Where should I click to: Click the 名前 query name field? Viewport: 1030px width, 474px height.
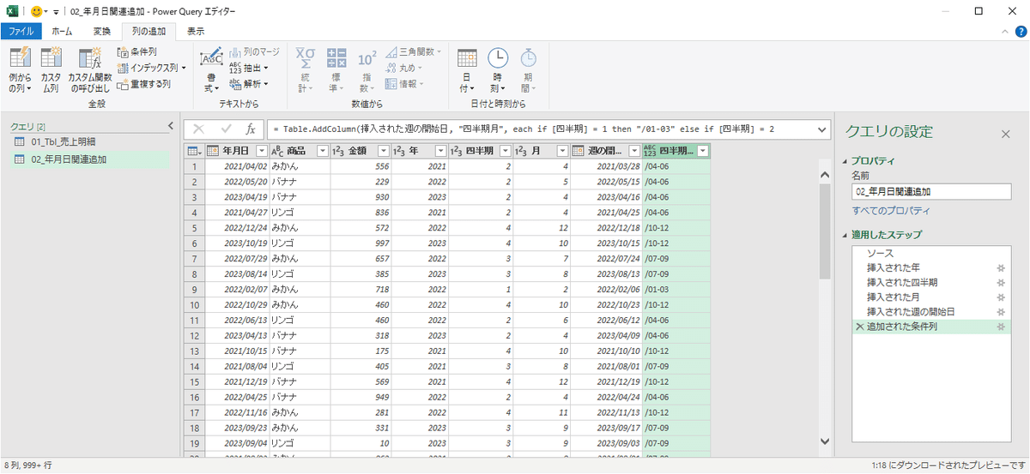point(931,192)
